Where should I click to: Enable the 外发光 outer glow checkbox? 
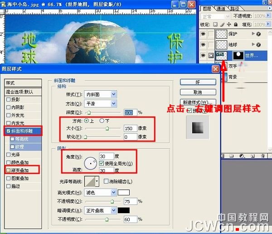click(8, 115)
